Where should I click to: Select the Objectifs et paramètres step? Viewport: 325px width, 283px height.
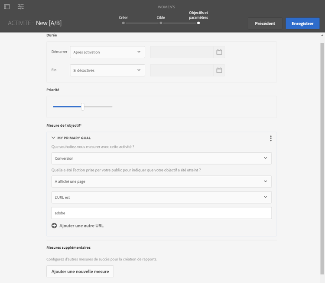pos(198,23)
